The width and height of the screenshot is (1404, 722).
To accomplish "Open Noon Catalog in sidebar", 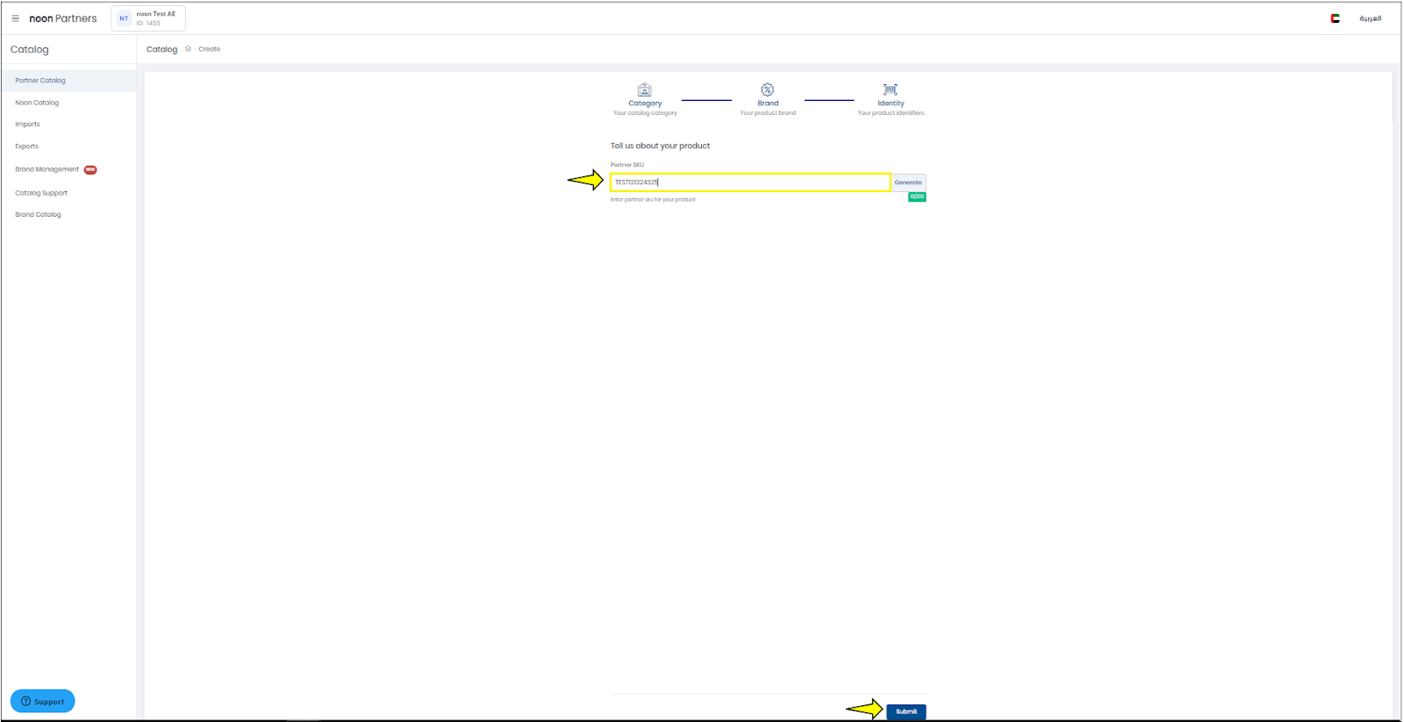I will 37,103.
